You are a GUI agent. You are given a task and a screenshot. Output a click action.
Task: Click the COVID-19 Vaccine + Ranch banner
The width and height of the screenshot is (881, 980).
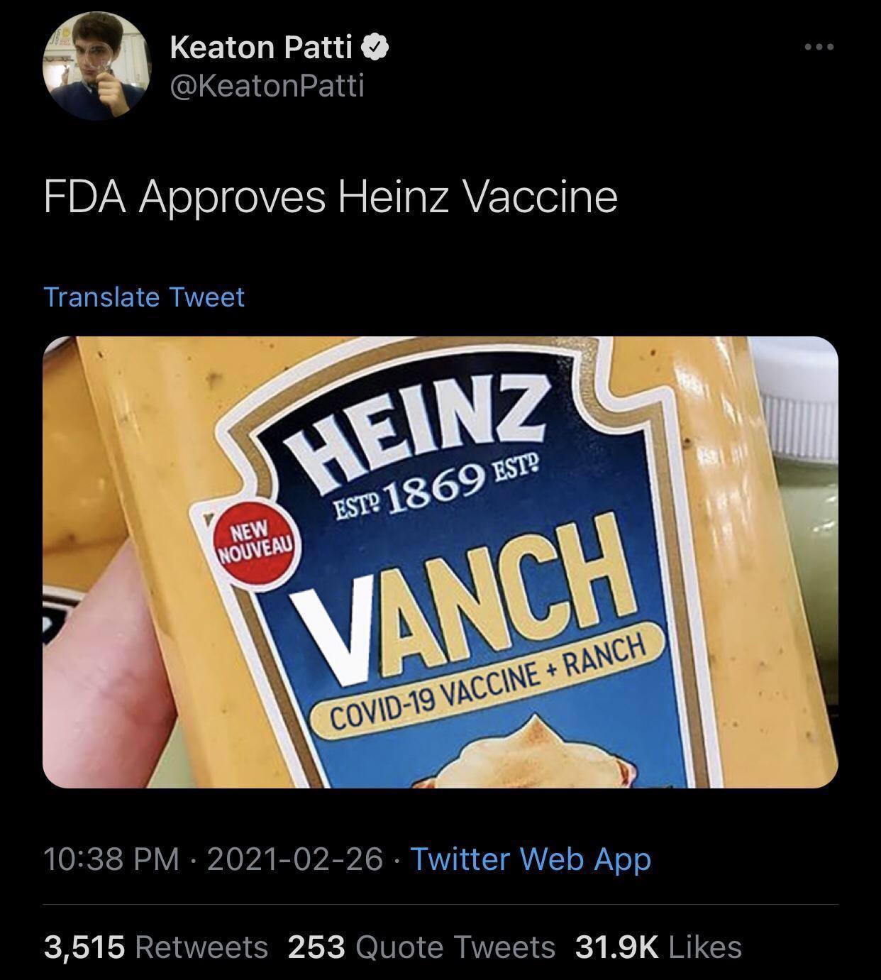click(489, 681)
